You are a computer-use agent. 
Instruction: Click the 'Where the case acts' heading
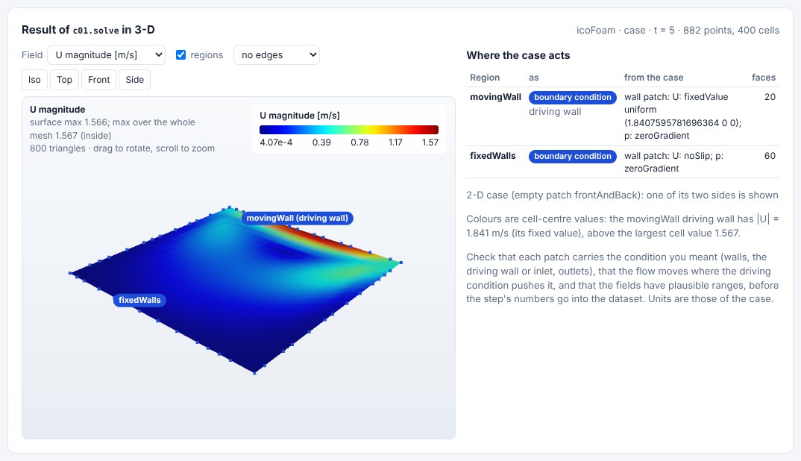click(518, 55)
